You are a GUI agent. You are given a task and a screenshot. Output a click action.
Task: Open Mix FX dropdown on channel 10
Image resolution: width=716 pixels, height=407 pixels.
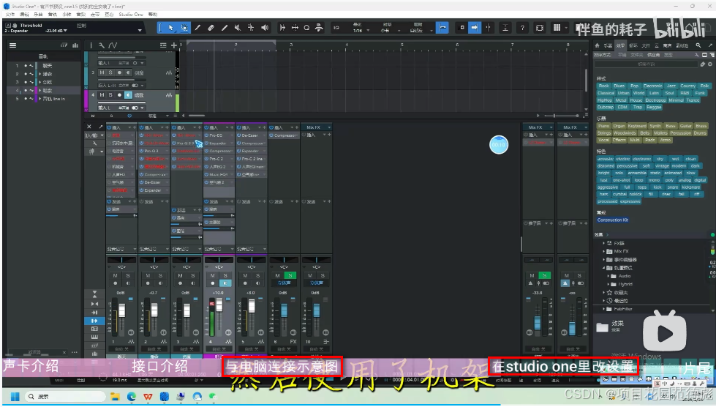tap(329, 127)
